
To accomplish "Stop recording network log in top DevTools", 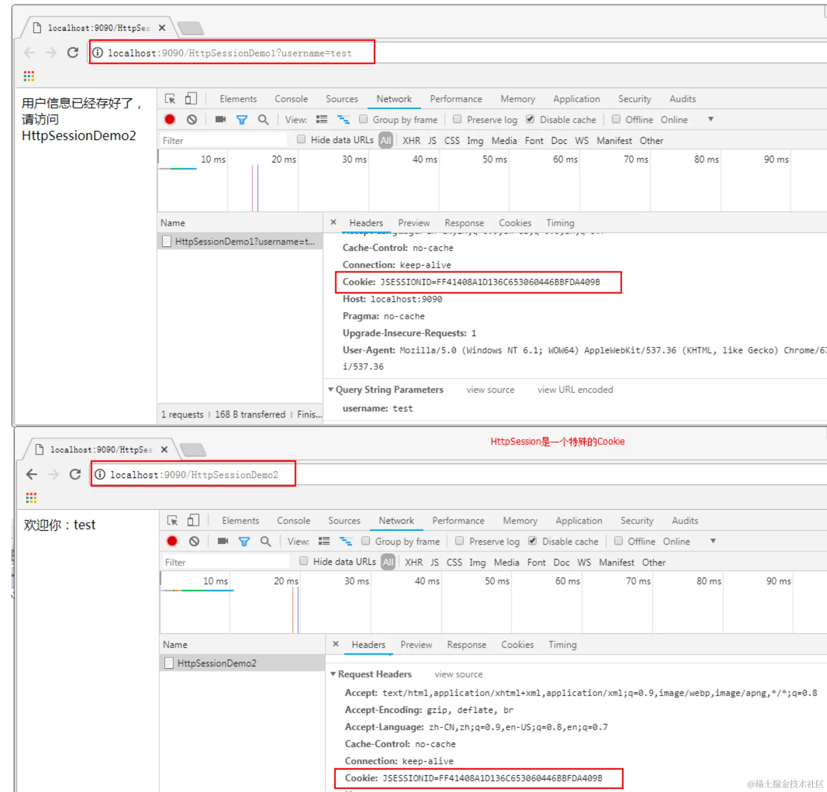I will click(x=170, y=119).
